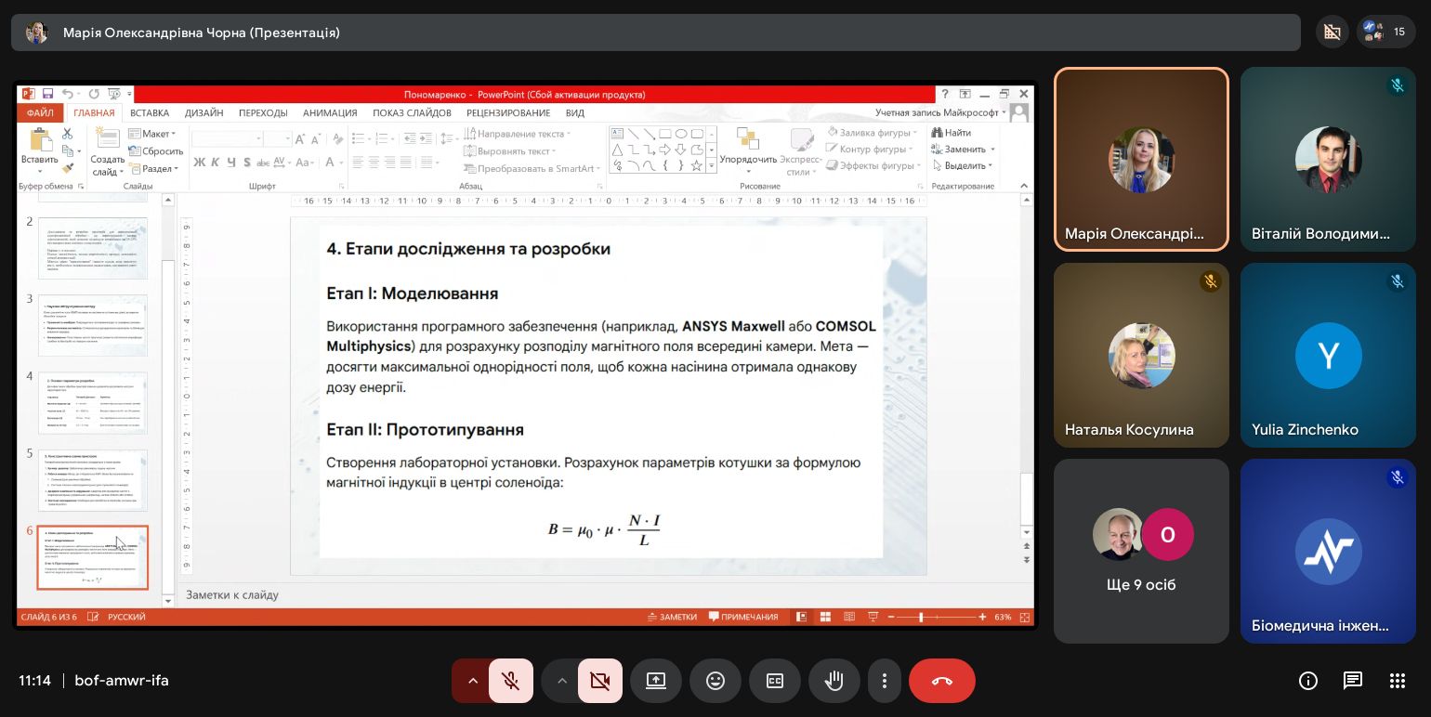Open the emoji reactions button
Viewport: 1431px width, 717px height.
715,681
